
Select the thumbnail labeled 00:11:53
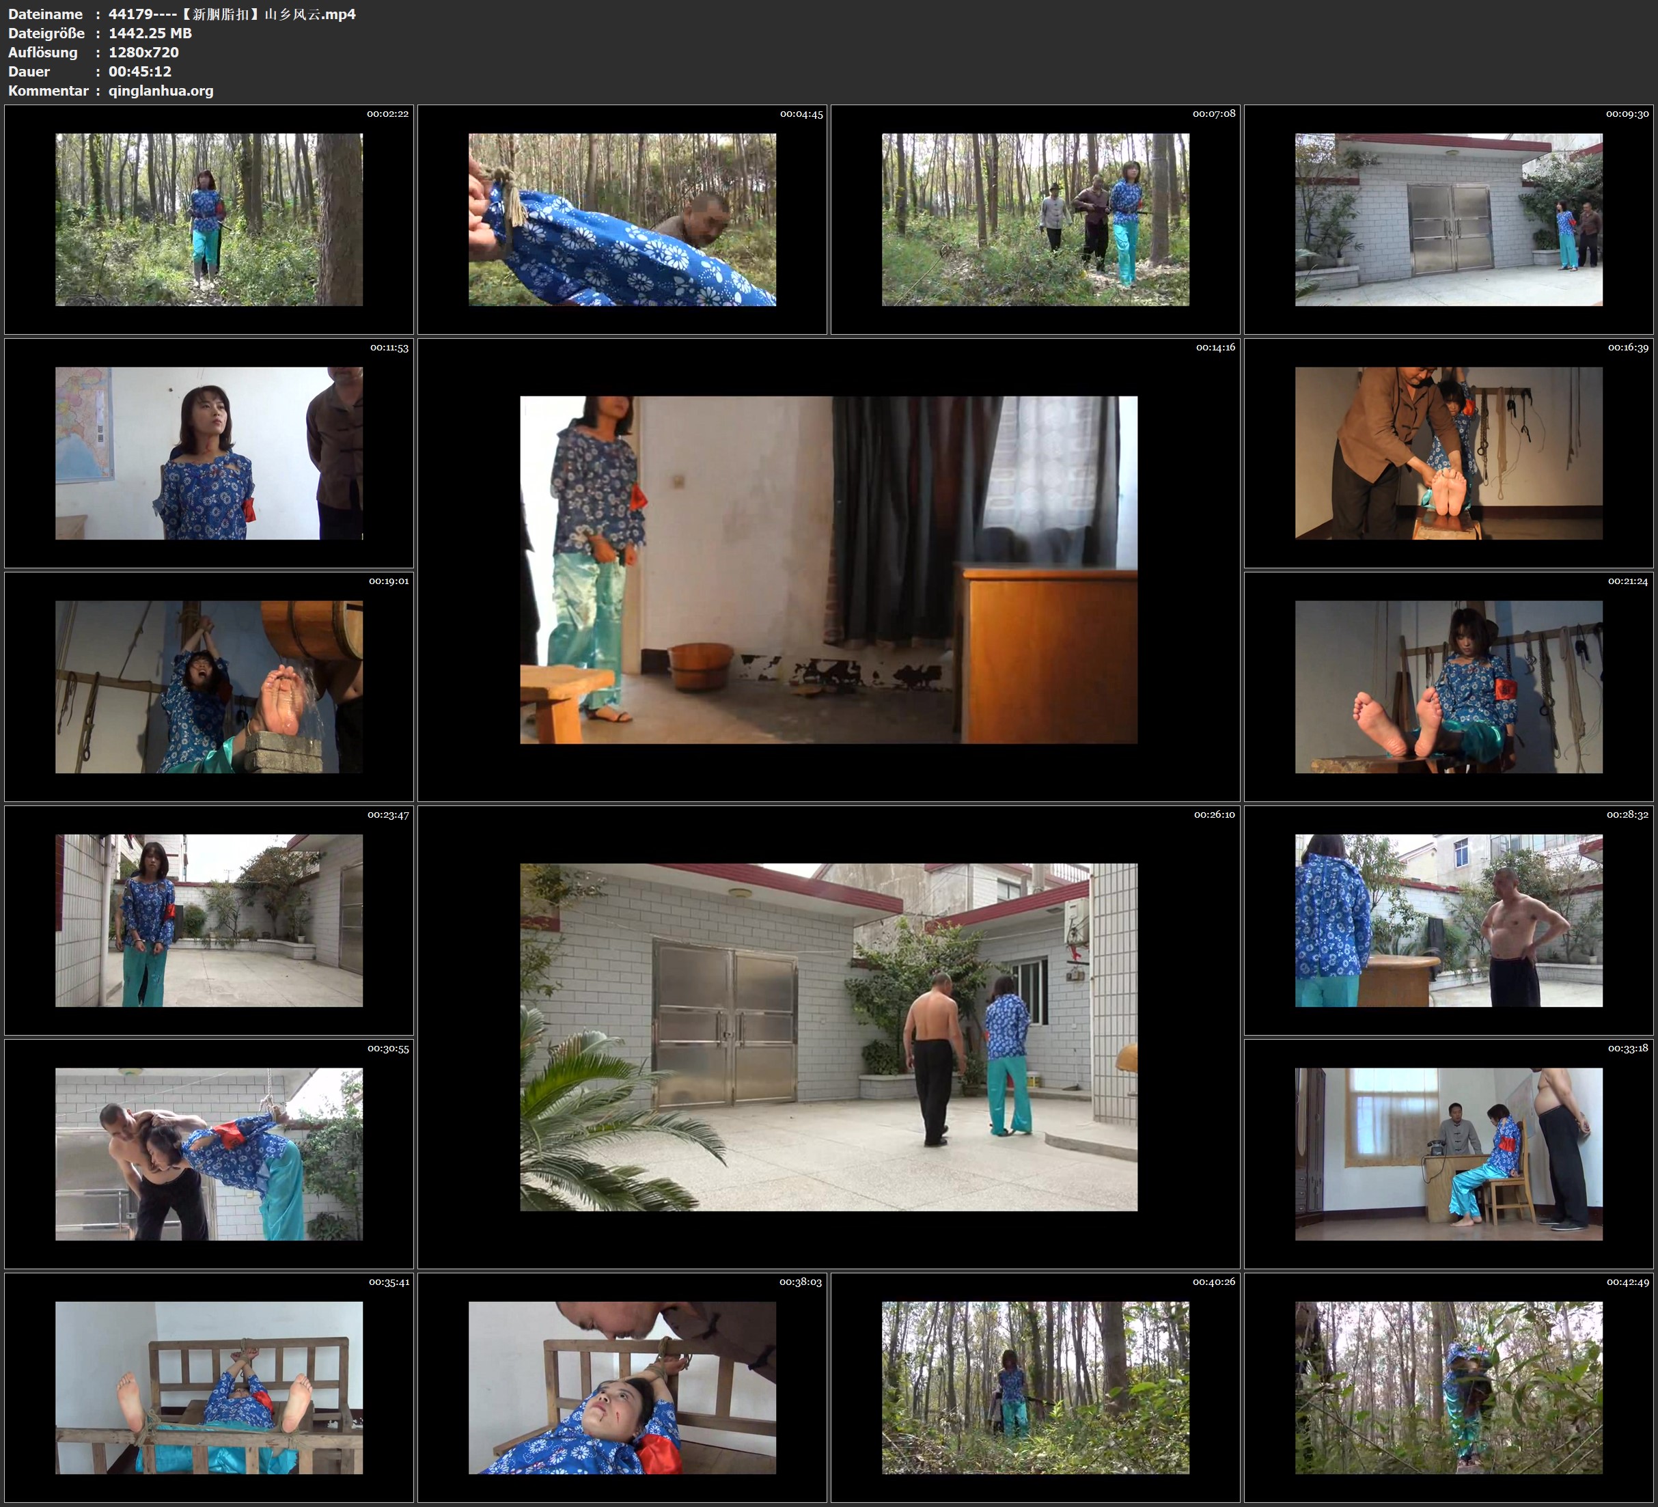coord(209,453)
